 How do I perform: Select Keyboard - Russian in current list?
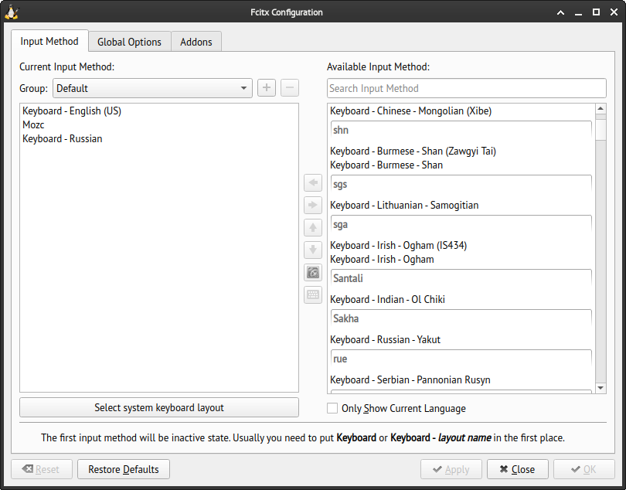pos(62,138)
